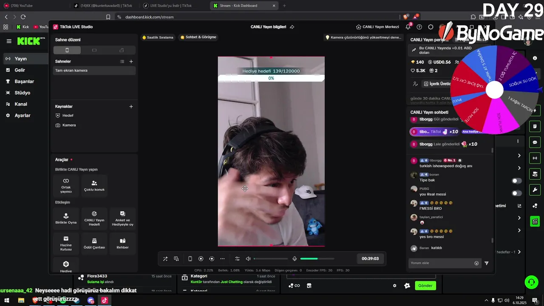Viewport: 544px width, 306px height.
Task: Open the TikTok Studio settings gear
Action: (x=431, y=27)
